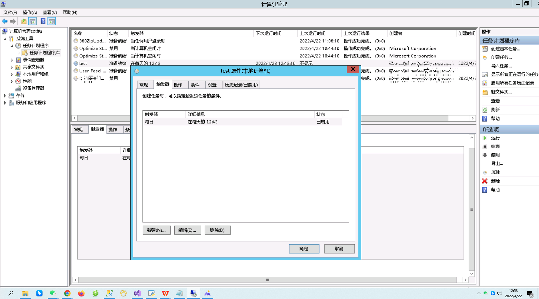Open Firefox from the taskbar

(x=81, y=293)
